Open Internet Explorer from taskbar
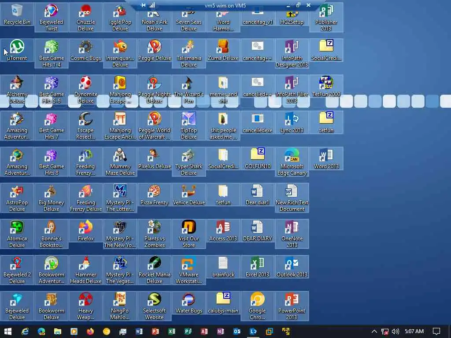The image size is (451, 338). pos(25,331)
